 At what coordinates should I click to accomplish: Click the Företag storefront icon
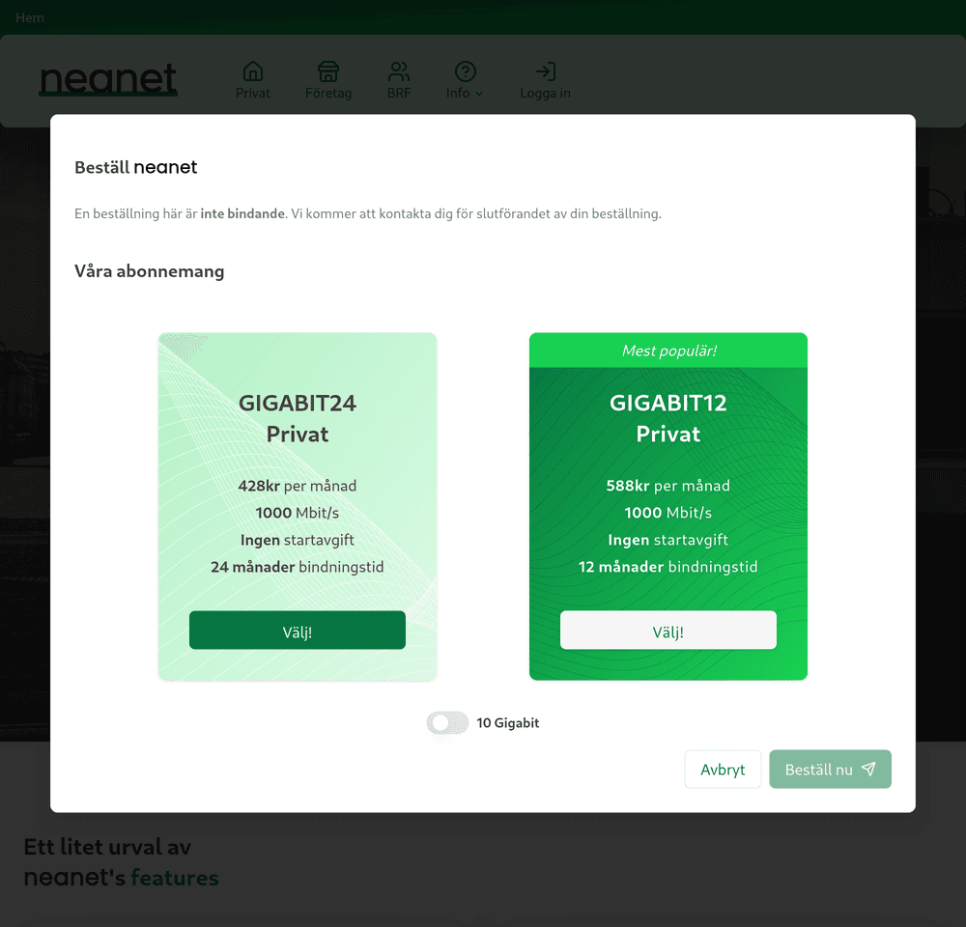point(328,71)
